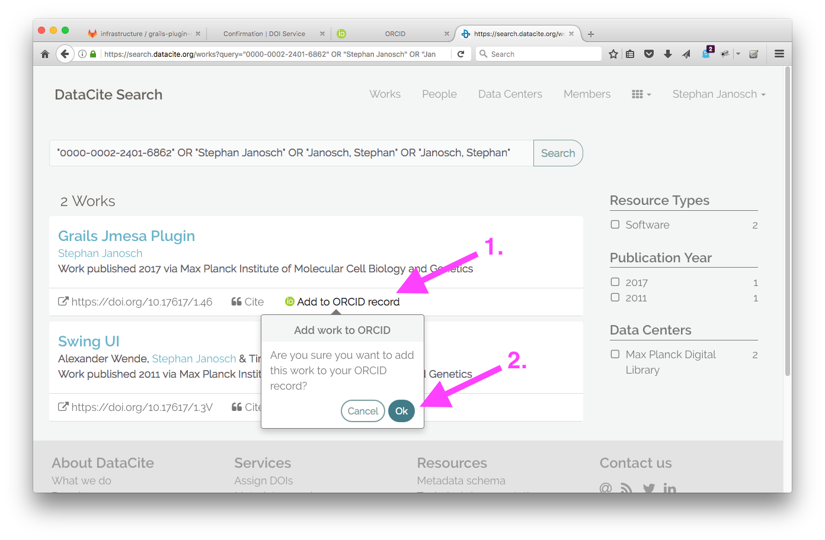Reload the page with refresh icon
Screen dimensions: 825x540
[x=461, y=54]
